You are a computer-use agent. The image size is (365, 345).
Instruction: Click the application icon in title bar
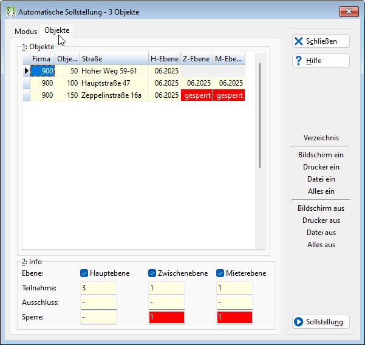click(11, 12)
